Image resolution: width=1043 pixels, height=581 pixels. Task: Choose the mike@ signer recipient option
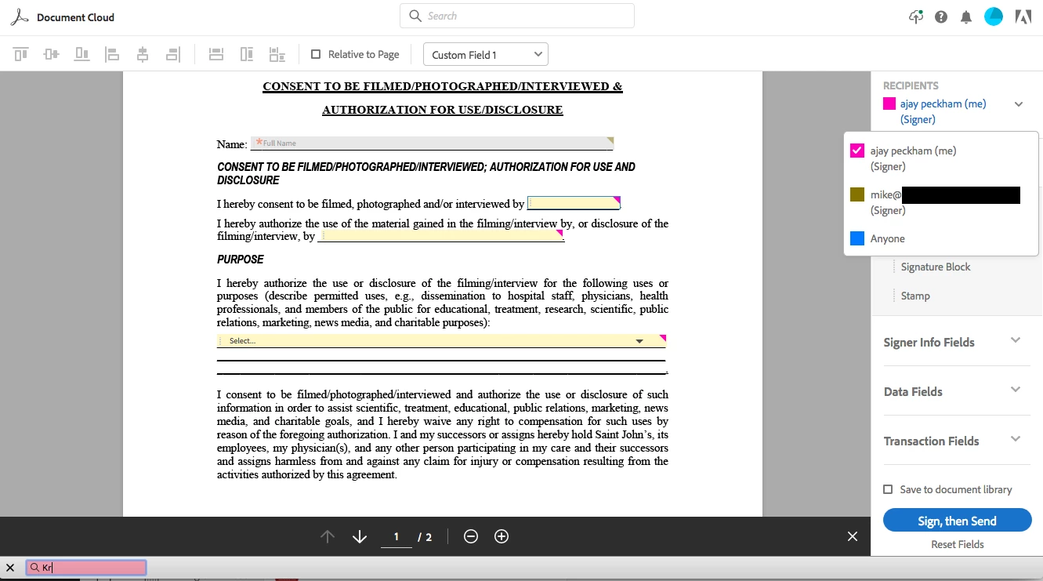[x=940, y=202]
